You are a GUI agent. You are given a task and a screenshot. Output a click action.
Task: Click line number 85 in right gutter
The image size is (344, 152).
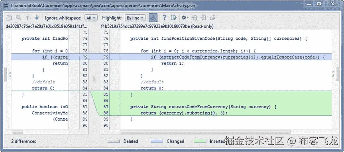point(106,94)
